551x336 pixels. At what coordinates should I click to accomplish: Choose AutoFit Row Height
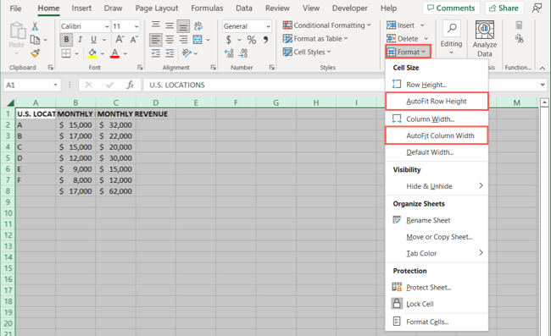pos(437,102)
